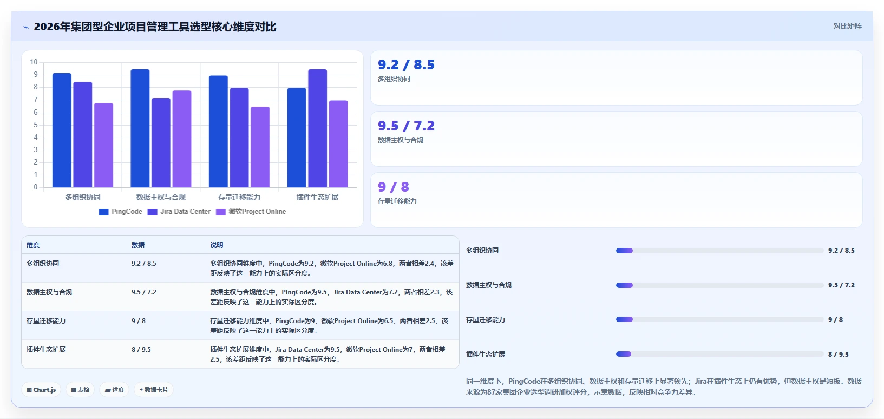Click the PingCode bar for 存量迁移能力

[x=218, y=131]
